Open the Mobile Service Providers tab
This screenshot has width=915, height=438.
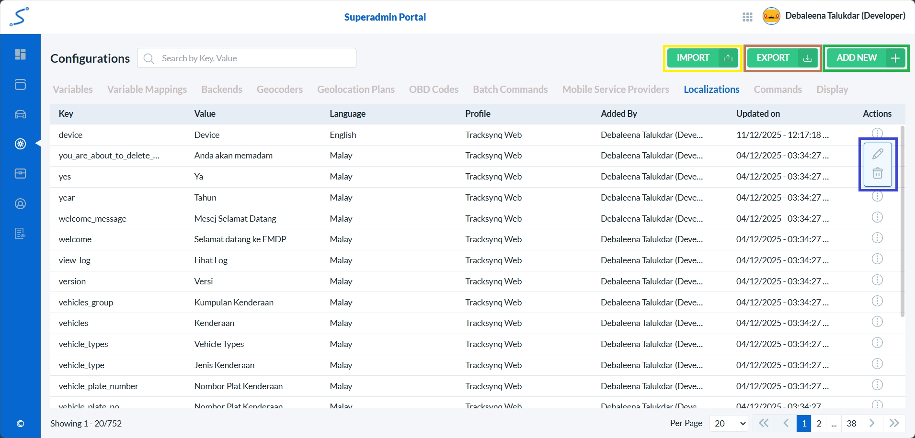(x=616, y=89)
